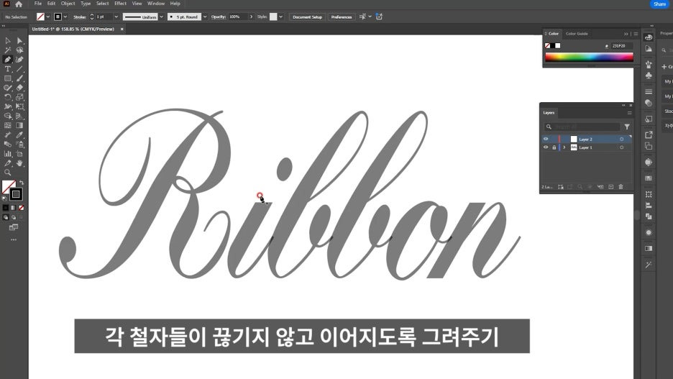Open the Color panel options menu
Screen dimensions: 673x379
(636, 34)
